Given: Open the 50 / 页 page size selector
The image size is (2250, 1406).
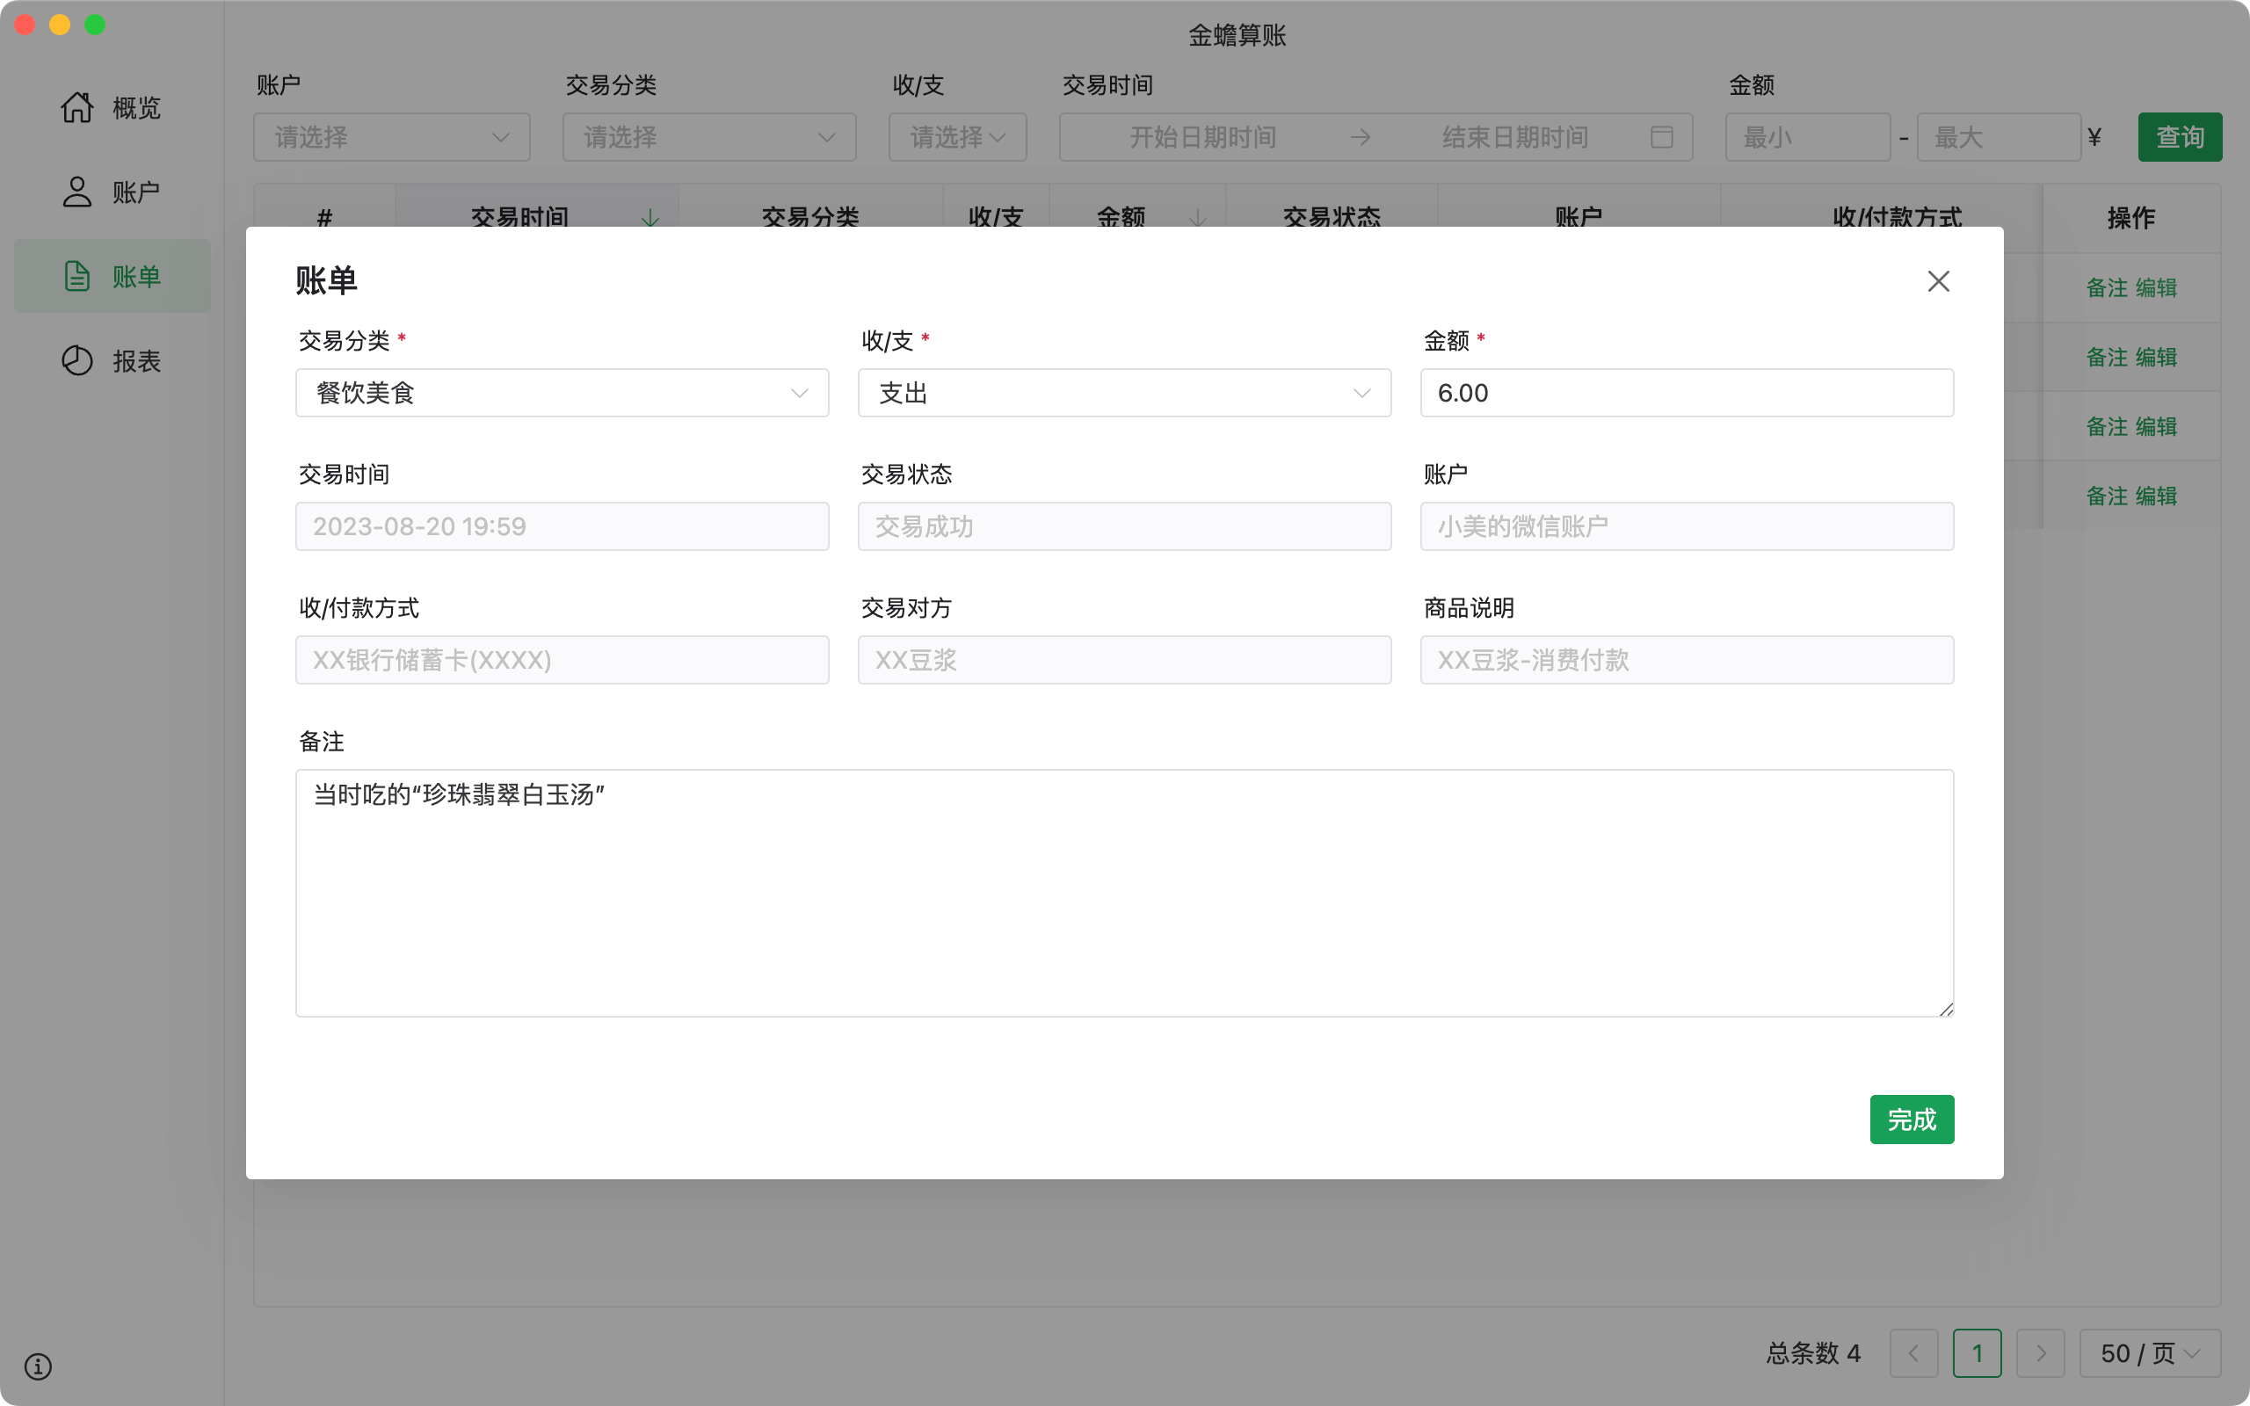Looking at the screenshot, I should [x=2149, y=1353].
